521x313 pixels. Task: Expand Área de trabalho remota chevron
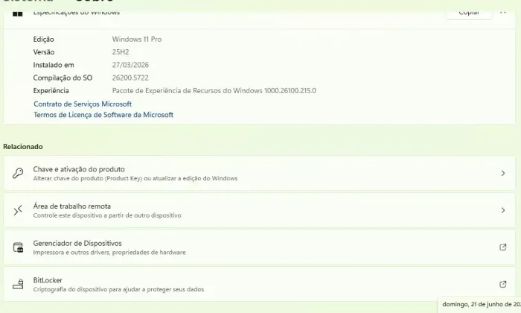pos(502,210)
